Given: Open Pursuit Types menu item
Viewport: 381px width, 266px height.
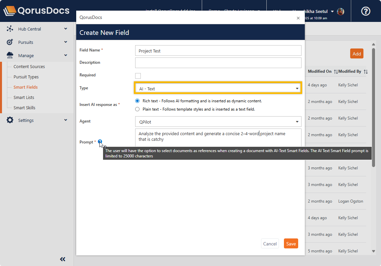Looking at the screenshot, I should click(26, 77).
